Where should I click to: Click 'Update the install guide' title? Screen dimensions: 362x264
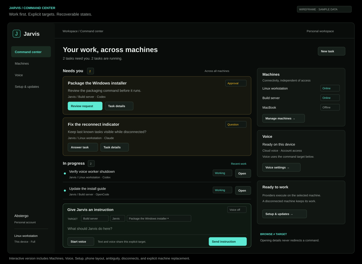tap(87, 189)
